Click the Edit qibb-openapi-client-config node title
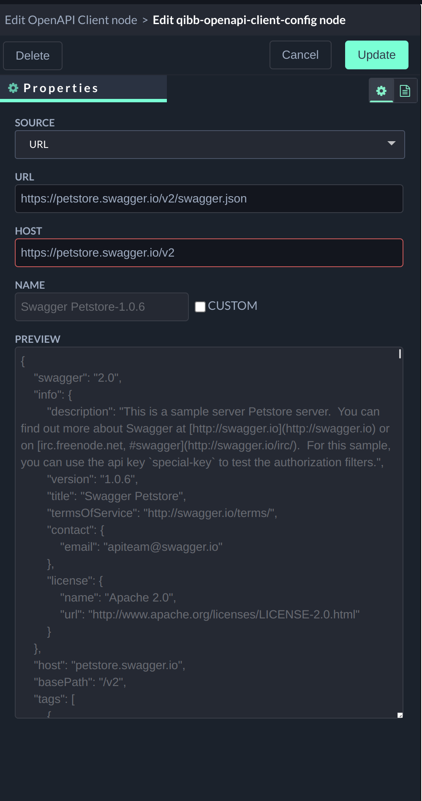Screen dimensions: 422x801 click(x=249, y=20)
